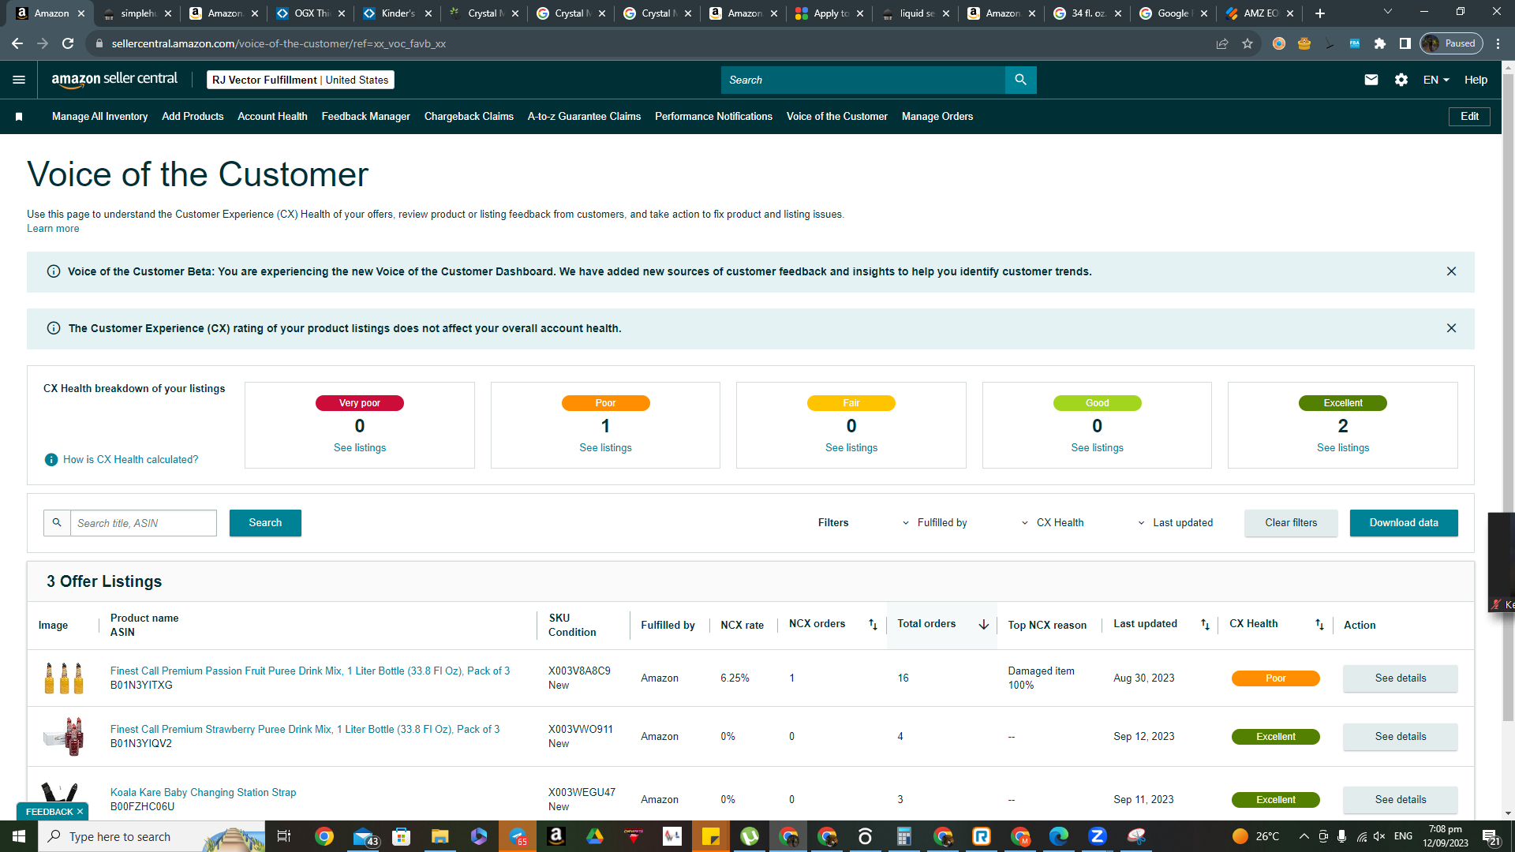Viewport: 1515px width, 852px height.
Task: Switch to the AMZ browser tab
Action: 1260,13
